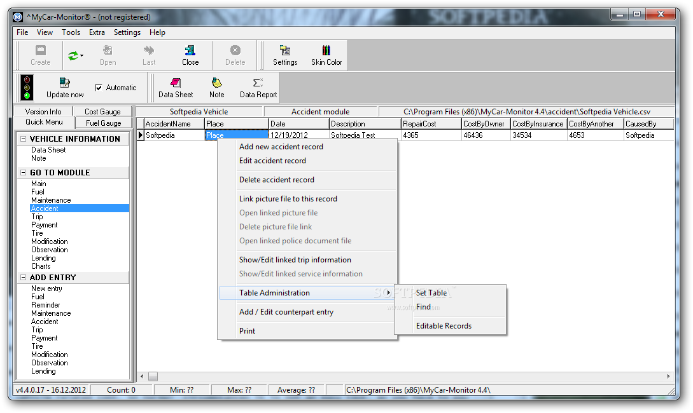Click the Update now icon

[x=65, y=88]
